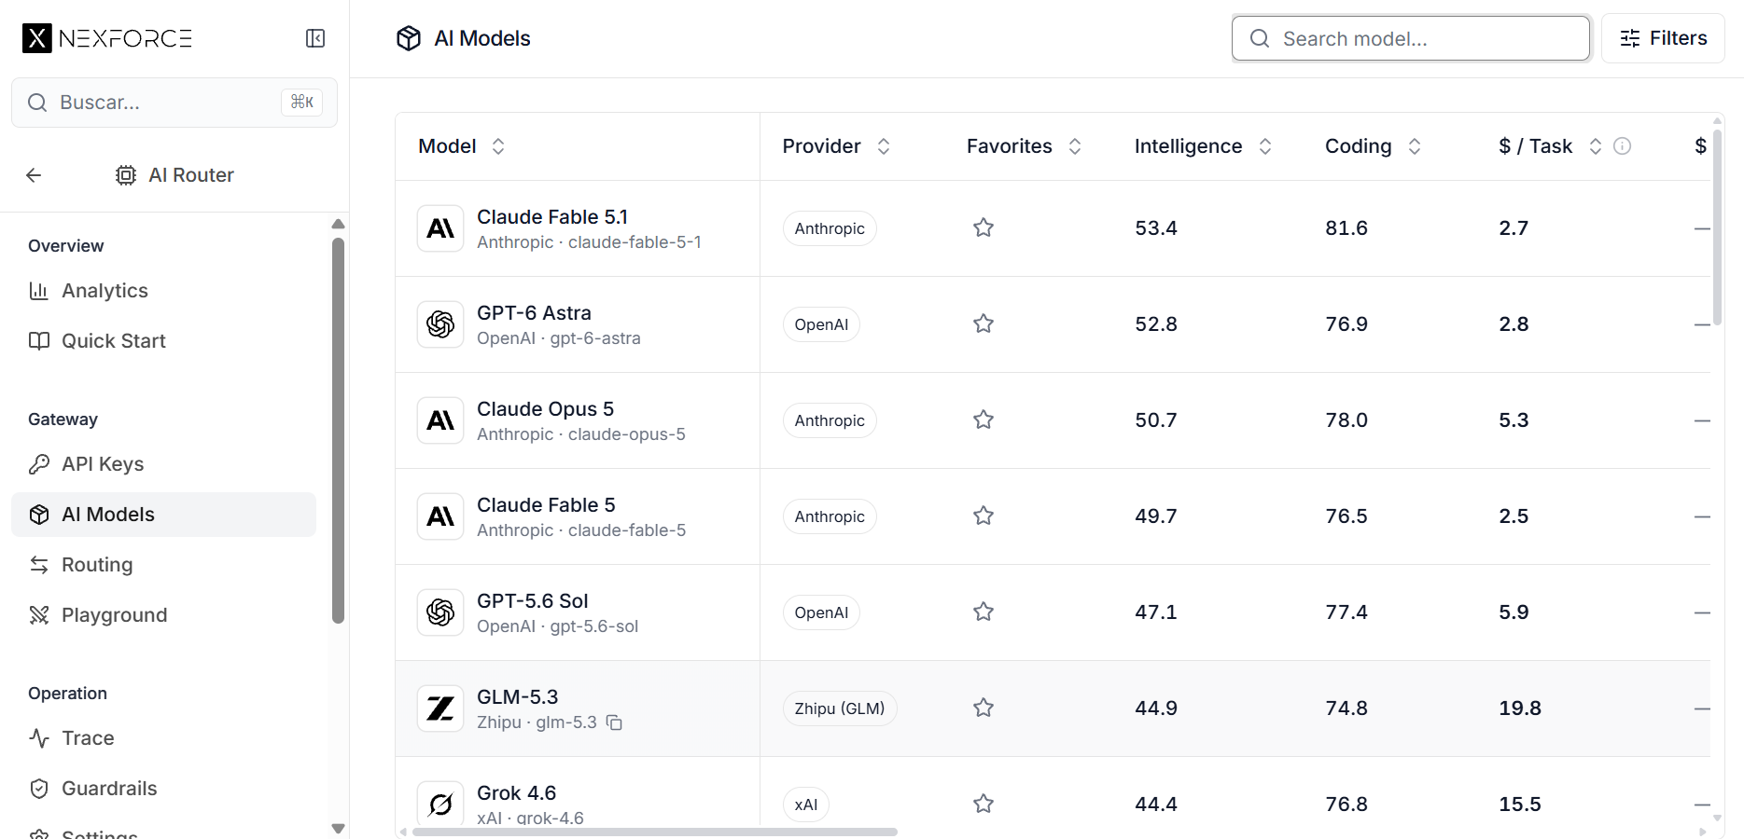Favorite GPT-6 Astra with star
Viewport: 1744px width, 839px height.
(984, 323)
